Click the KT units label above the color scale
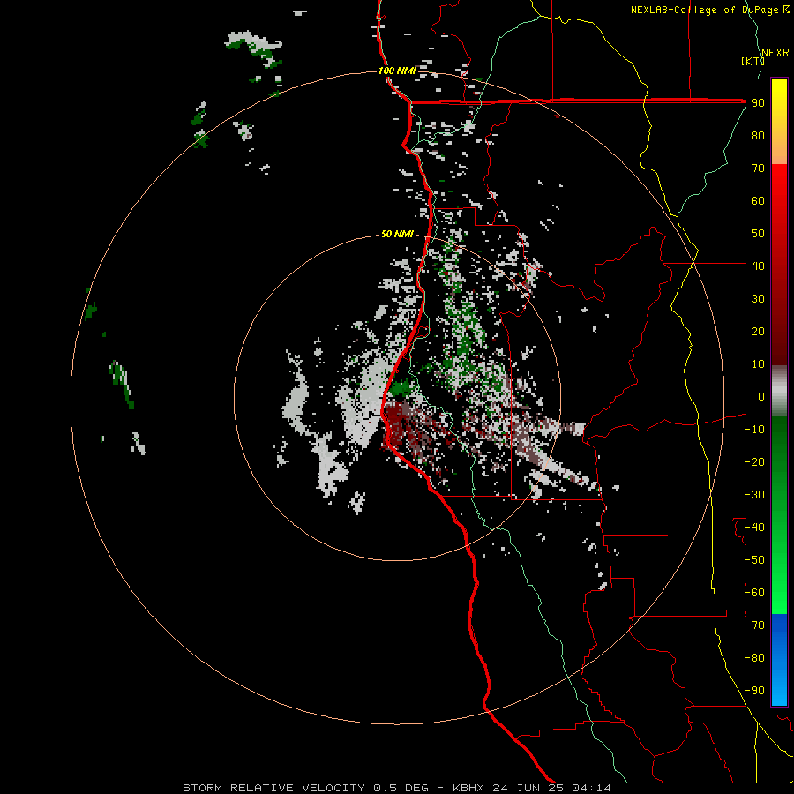The image size is (794, 794). (753, 61)
